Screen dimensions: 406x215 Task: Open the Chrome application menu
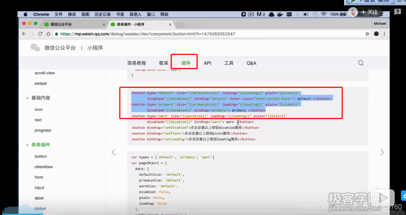pyautogui.click(x=41, y=15)
